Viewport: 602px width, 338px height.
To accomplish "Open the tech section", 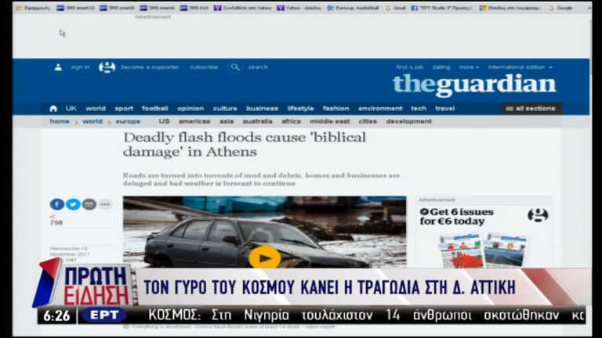I will [419, 109].
